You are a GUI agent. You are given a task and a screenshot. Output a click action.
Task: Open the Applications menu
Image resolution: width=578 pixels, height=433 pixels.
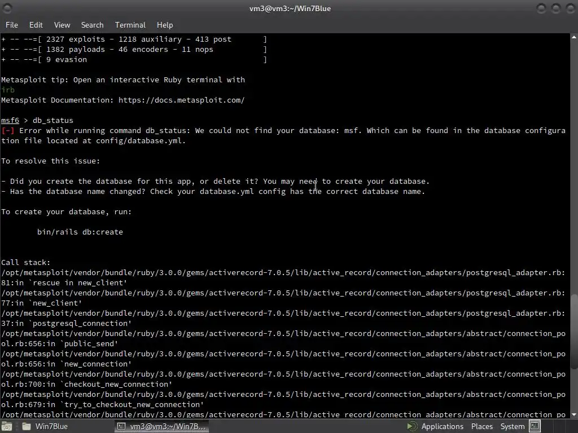[442, 426]
